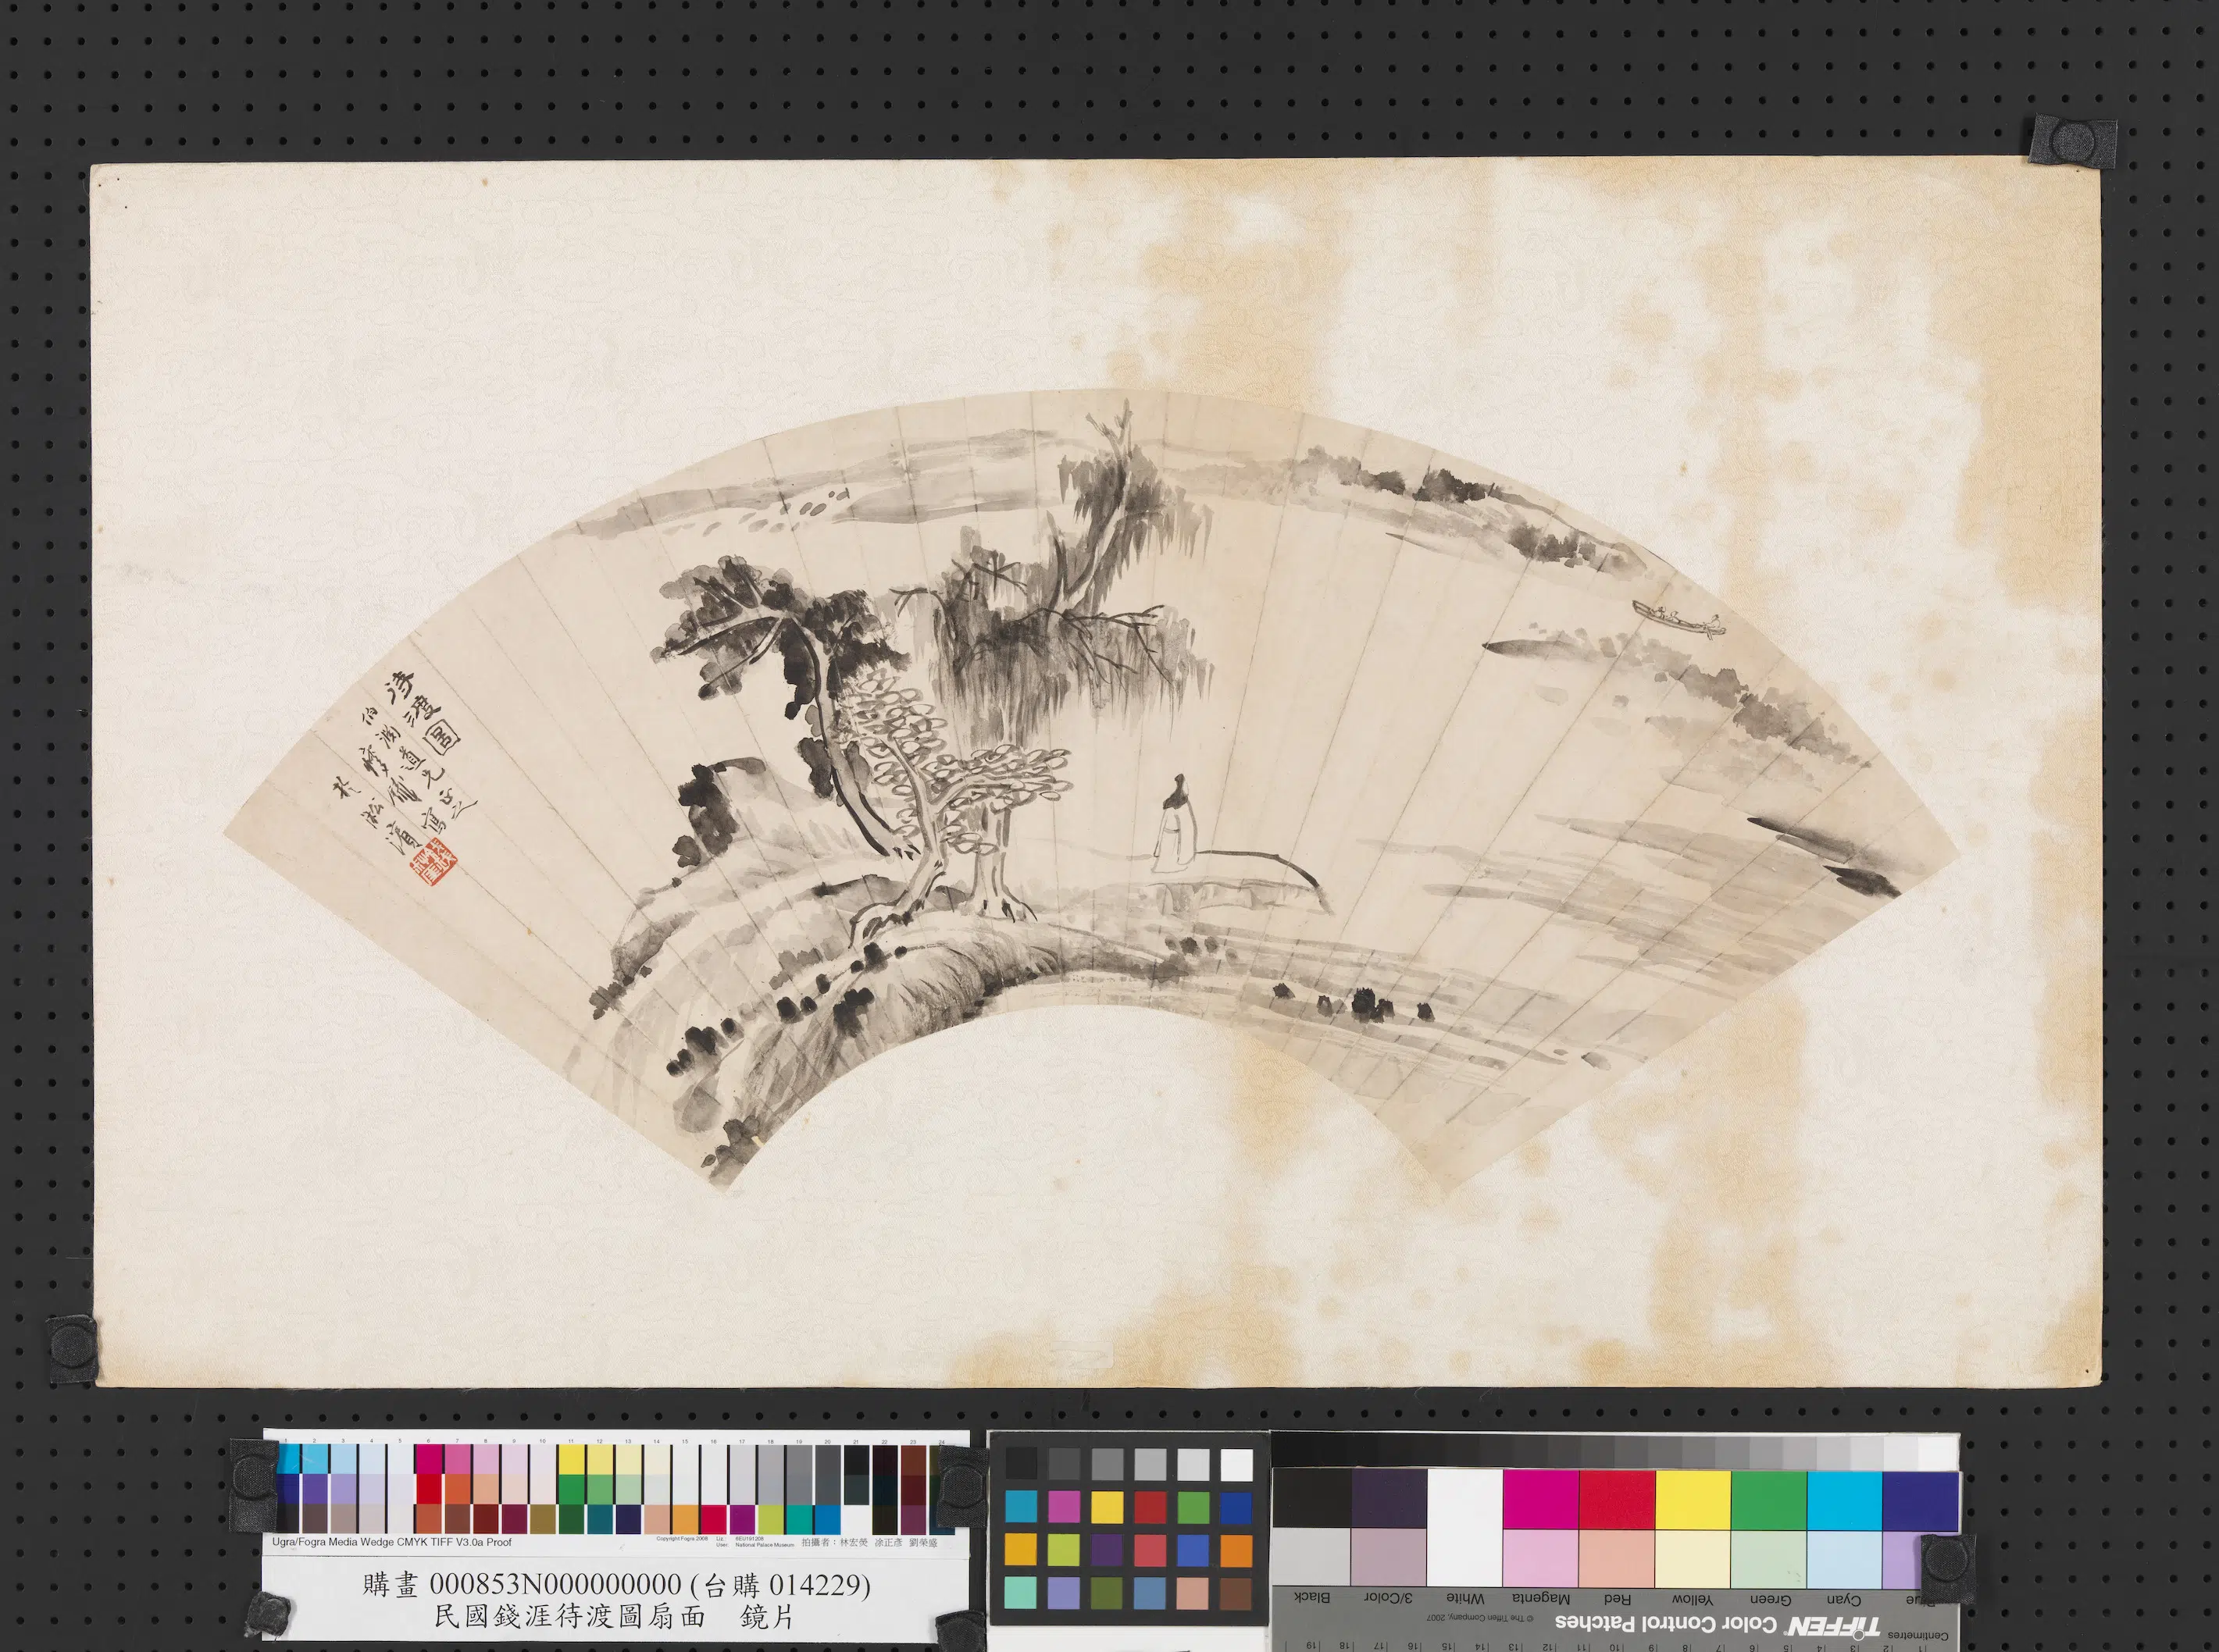Click the pale blue tint below the cyan patch
Screen dimensions: 2219x1652
(x=1845, y=1559)
